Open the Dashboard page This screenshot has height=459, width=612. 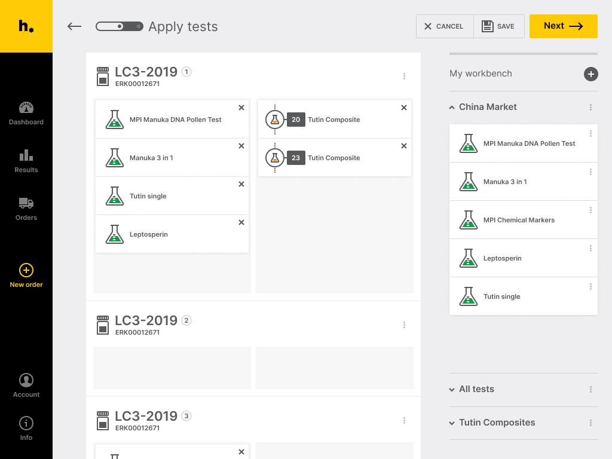click(x=26, y=114)
